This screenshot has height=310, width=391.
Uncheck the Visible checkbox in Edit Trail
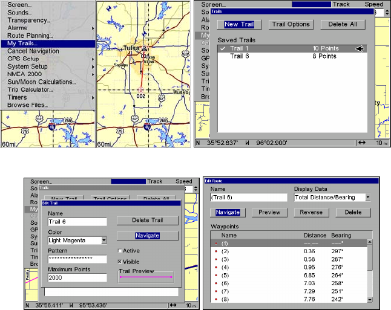[120, 261]
